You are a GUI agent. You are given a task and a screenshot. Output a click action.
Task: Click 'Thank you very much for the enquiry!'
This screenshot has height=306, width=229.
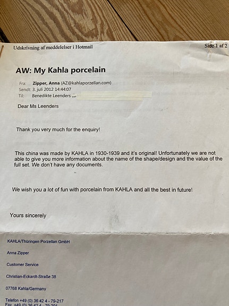coord(58,129)
